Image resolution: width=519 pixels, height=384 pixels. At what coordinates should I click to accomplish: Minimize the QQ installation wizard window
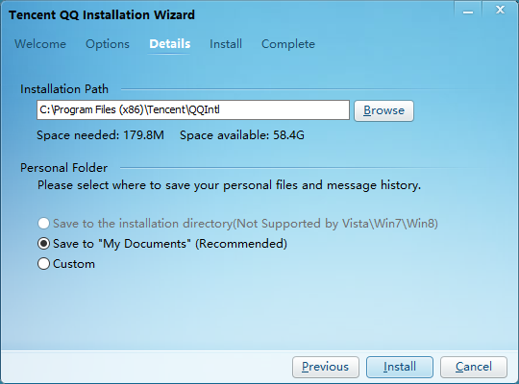pos(468,11)
